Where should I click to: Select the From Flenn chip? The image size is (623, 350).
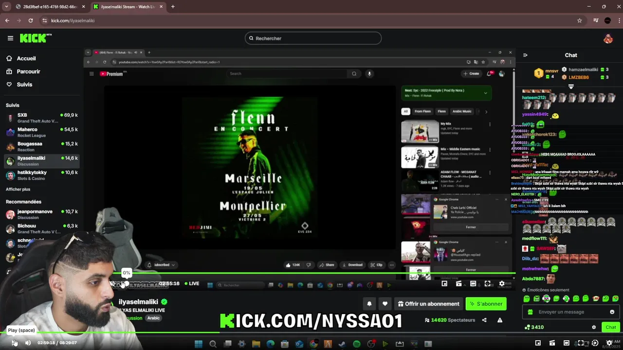point(422,111)
